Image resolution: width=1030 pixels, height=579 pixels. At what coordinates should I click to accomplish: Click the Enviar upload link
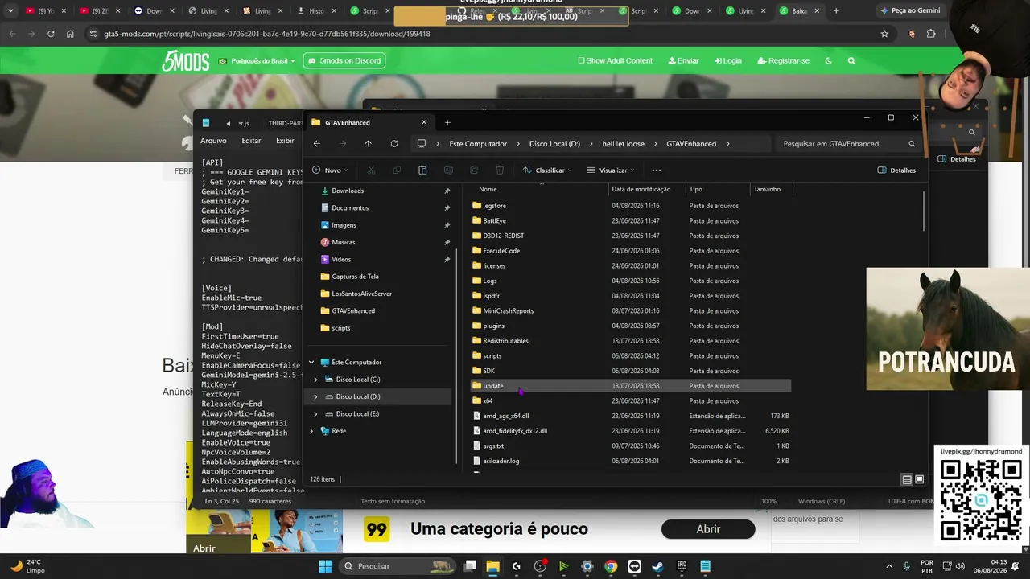click(684, 60)
